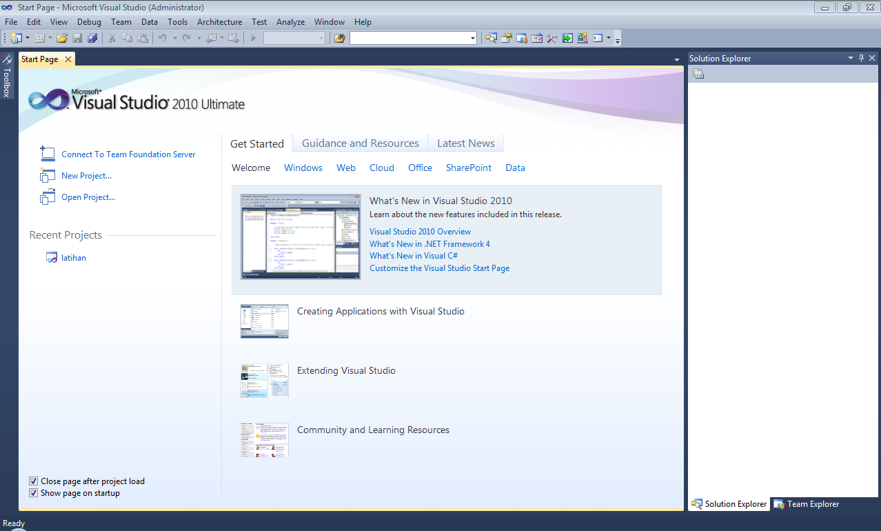
Task: Open Add New Item dropdown arrow
Action: click(x=50, y=38)
